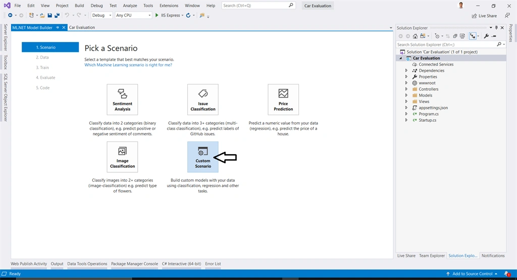This screenshot has height=280, width=517.
Task: Select the Price Prediction scenario tile
Action: point(283,100)
